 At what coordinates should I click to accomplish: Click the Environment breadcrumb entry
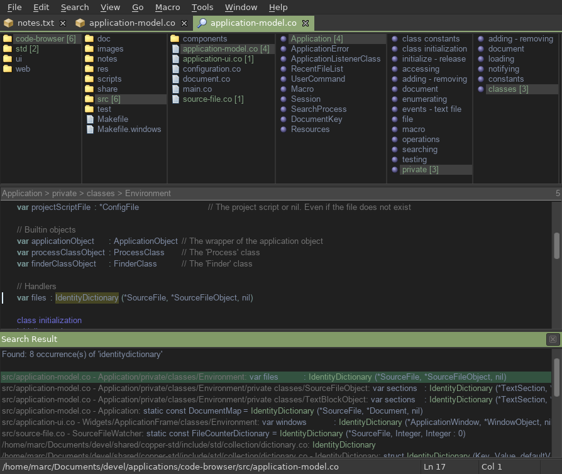pos(146,193)
